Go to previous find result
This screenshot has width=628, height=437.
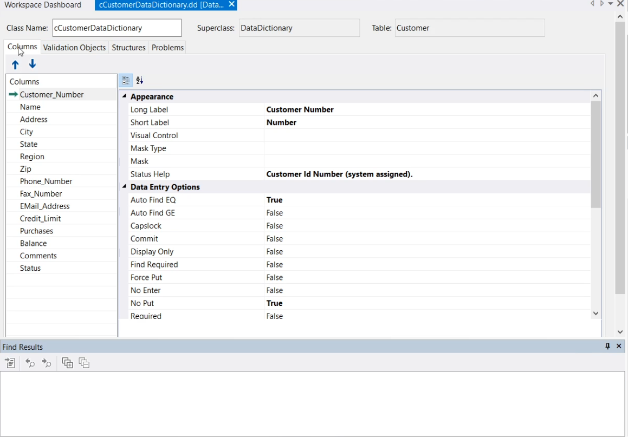(30, 363)
